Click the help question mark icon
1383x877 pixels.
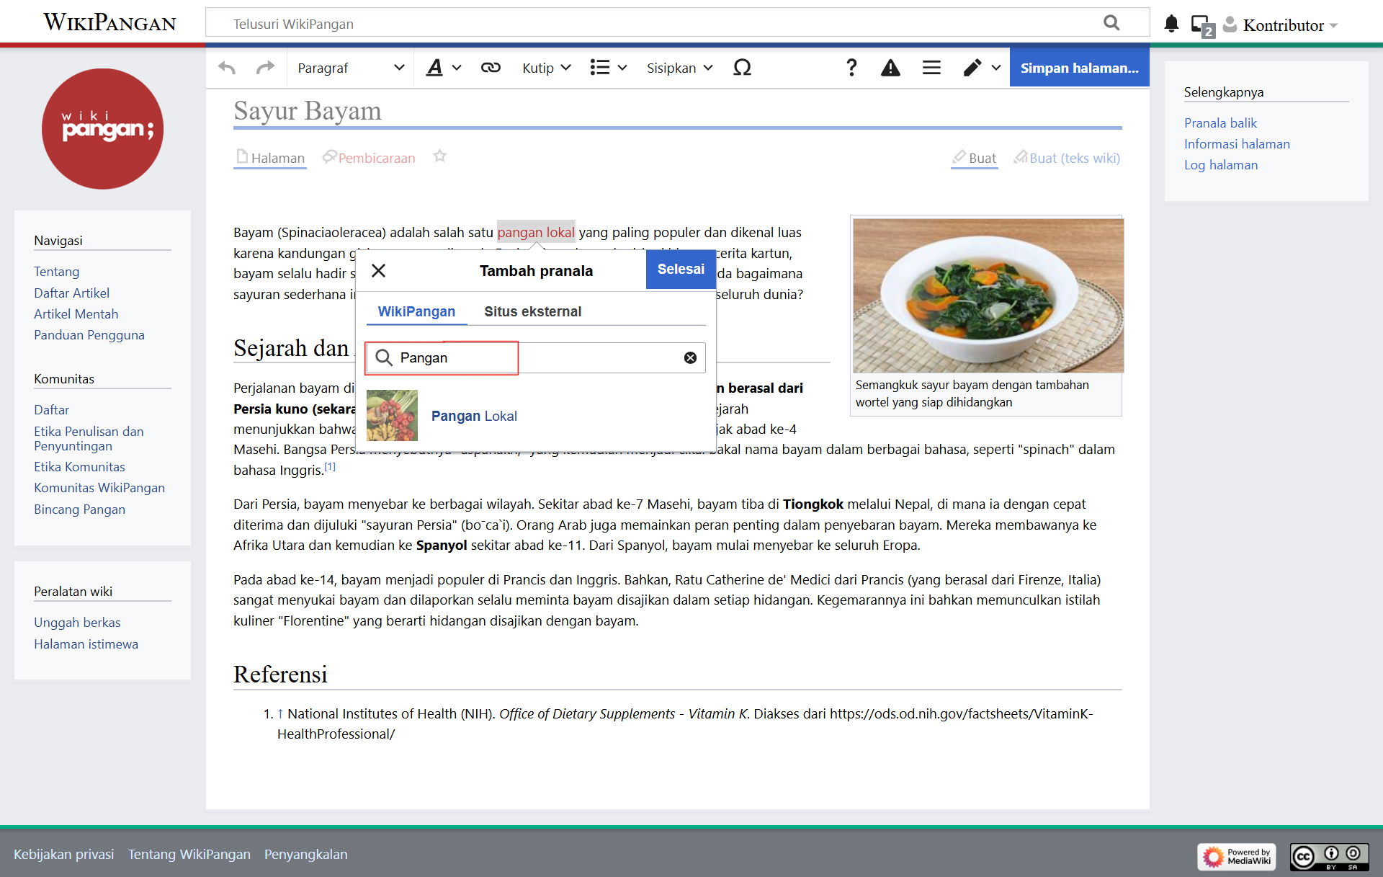[851, 68]
